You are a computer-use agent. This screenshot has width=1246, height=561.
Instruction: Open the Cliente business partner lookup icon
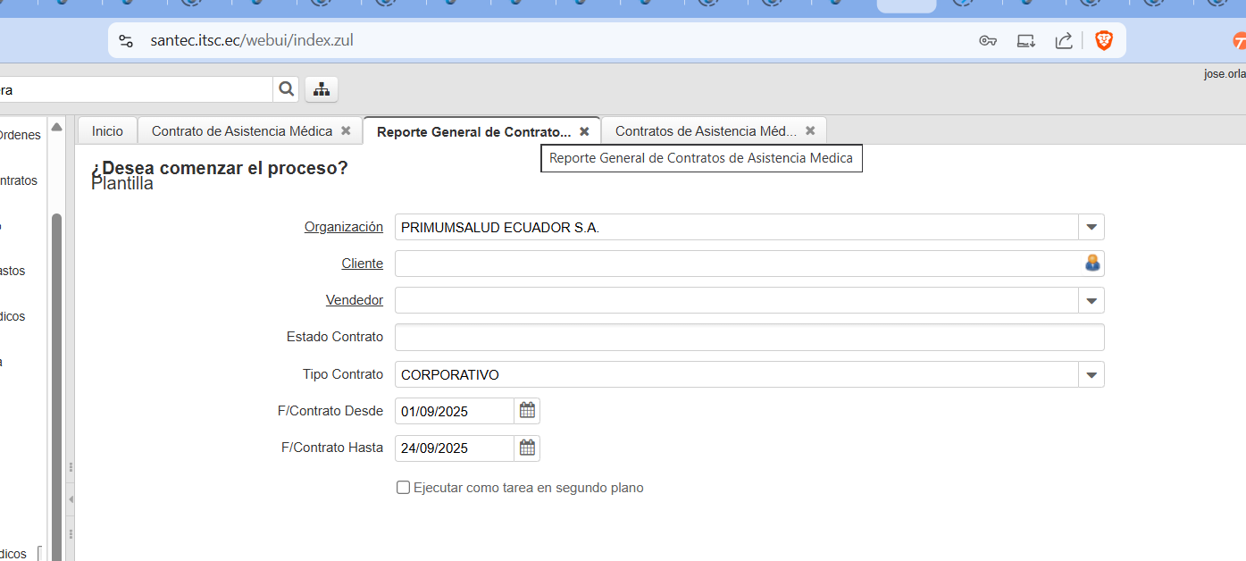(1092, 264)
